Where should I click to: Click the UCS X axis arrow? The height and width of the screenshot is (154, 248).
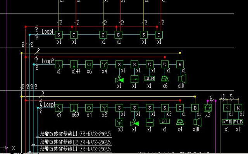[x=6, y=148]
